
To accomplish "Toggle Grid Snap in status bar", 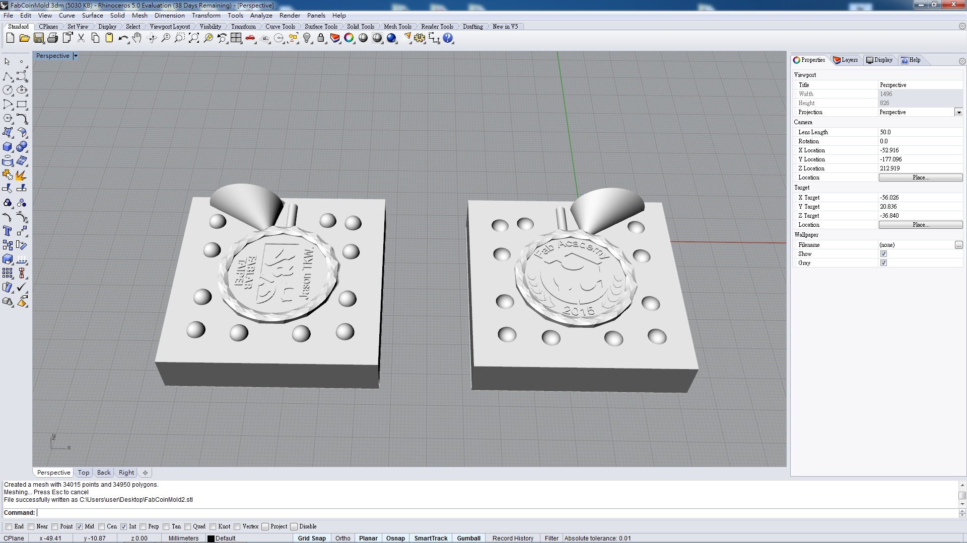I will point(311,538).
